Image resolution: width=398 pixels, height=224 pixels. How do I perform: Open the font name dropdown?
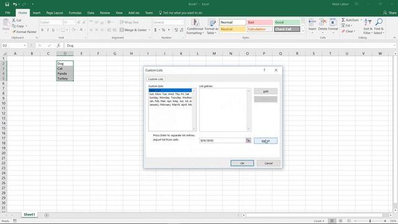(x=61, y=22)
